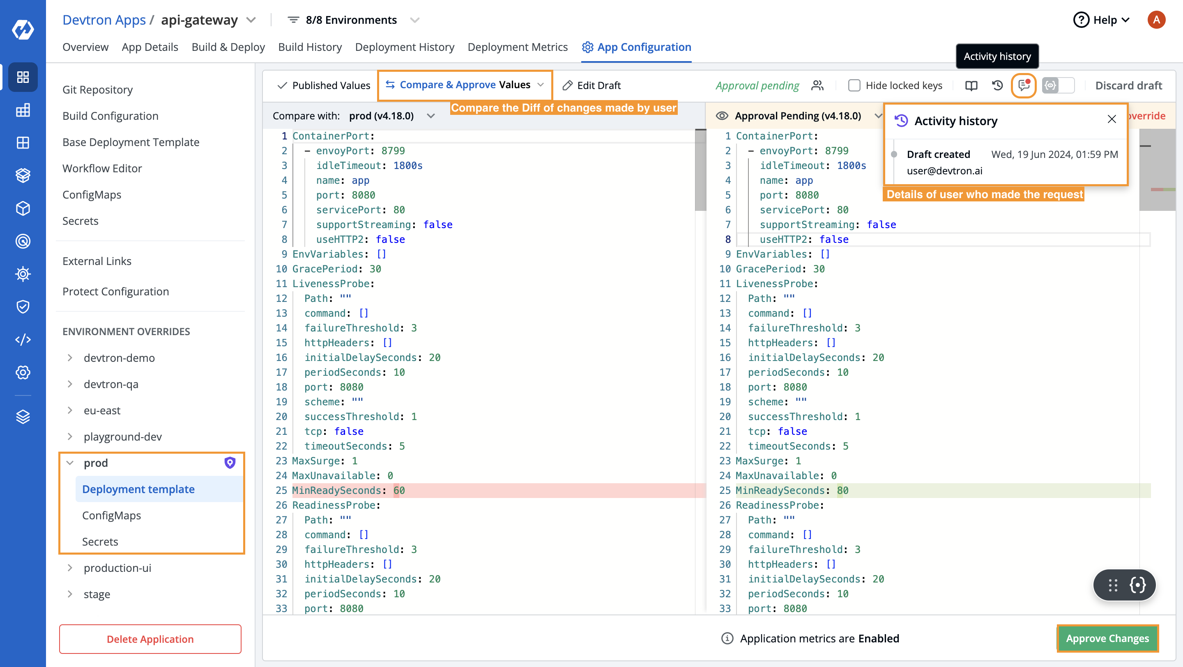Click Discard draft button
This screenshot has width=1183, height=667.
pos(1128,85)
